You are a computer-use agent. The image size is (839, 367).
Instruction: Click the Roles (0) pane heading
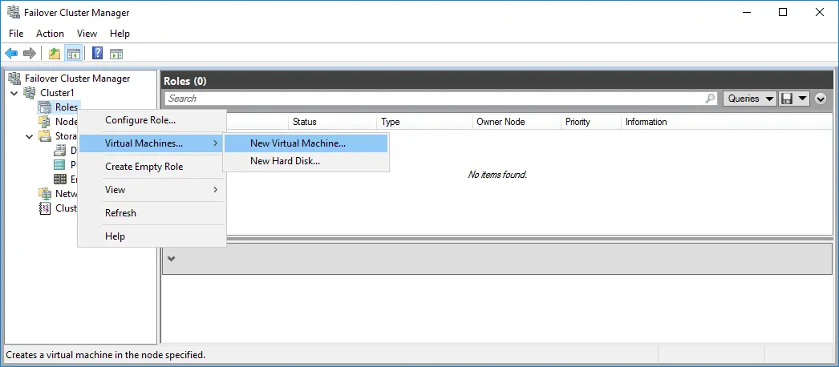[x=185, y=81]
